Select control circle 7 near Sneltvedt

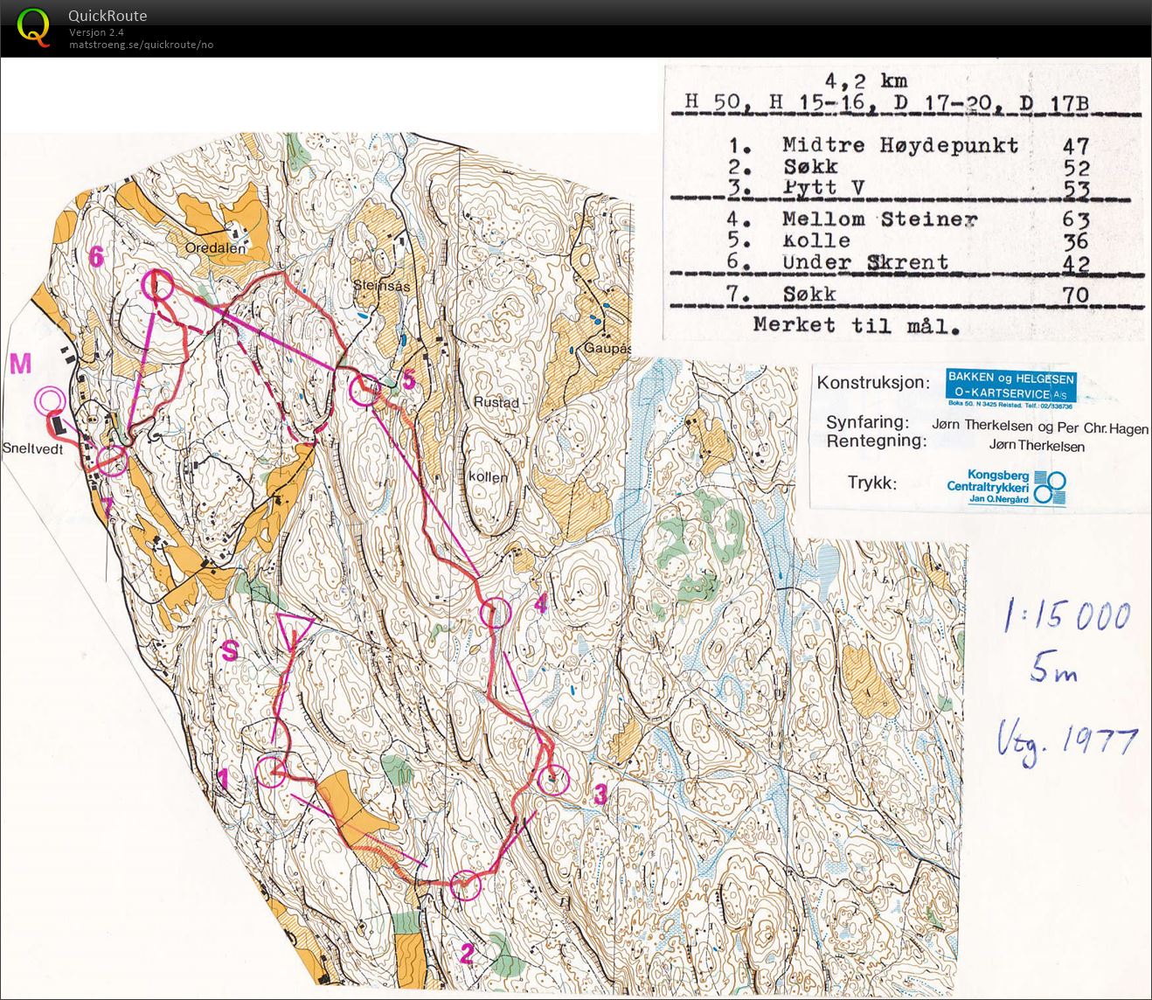pos(111,460)
